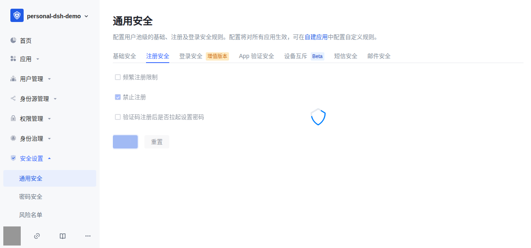Viewport: 531px width, 248px height.
Task: Uncheck the 禁止注册 checkbox
Action: [118, 97]
